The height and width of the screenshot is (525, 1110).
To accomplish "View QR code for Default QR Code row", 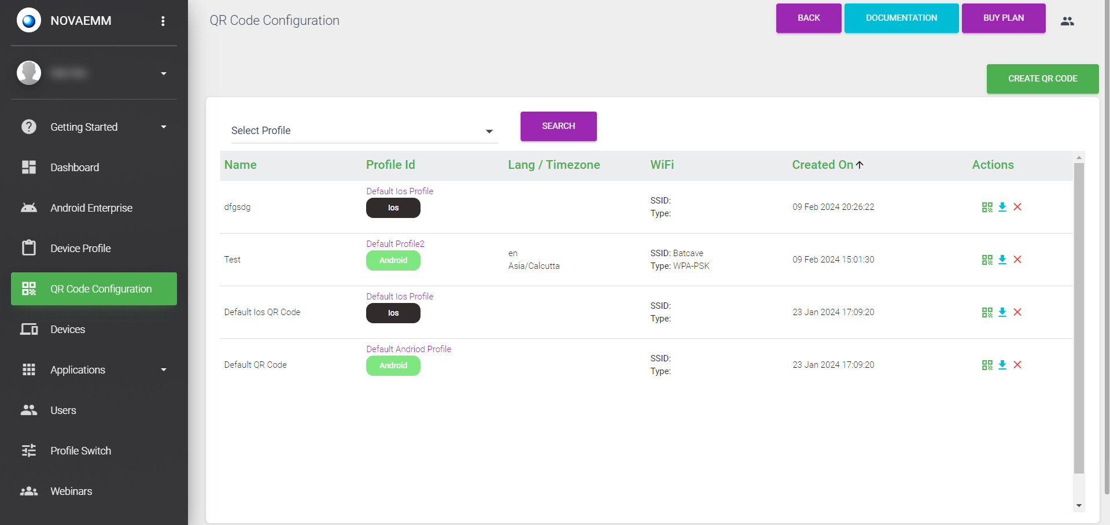I will (987, 365).
